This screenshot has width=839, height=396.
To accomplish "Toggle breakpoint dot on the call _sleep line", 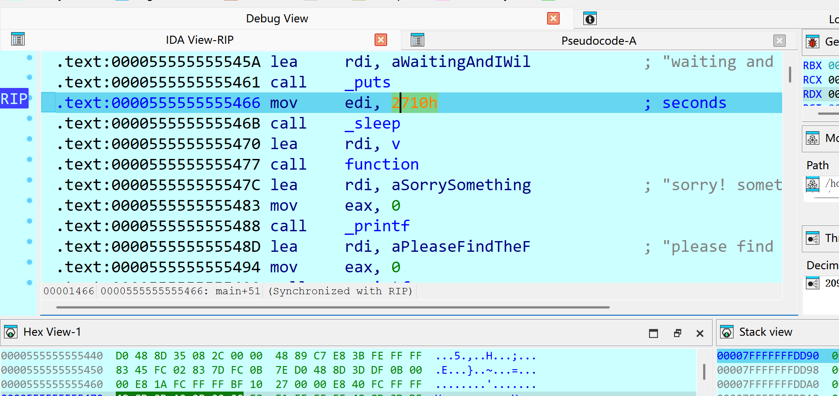I will tap(30, 118).
